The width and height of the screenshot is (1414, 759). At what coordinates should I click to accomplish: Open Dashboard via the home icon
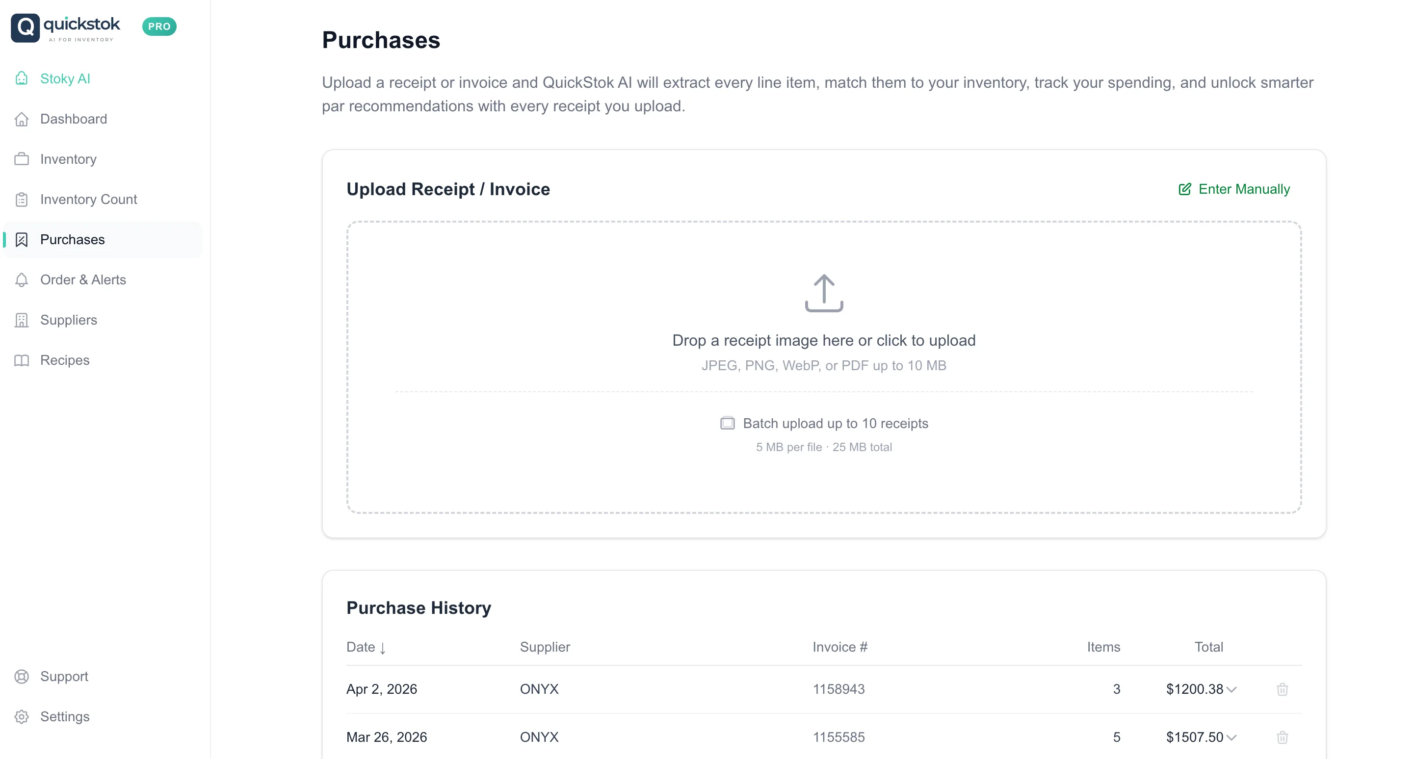tap(22, 119)
